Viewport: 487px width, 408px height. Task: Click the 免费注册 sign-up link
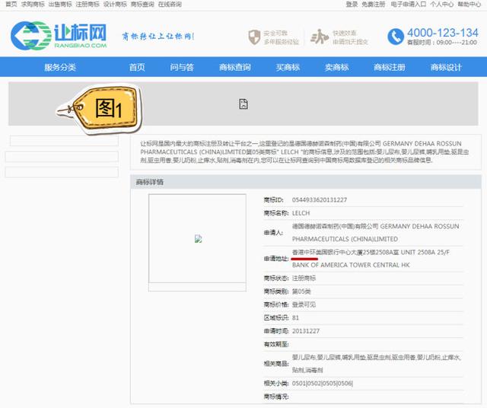374,4
